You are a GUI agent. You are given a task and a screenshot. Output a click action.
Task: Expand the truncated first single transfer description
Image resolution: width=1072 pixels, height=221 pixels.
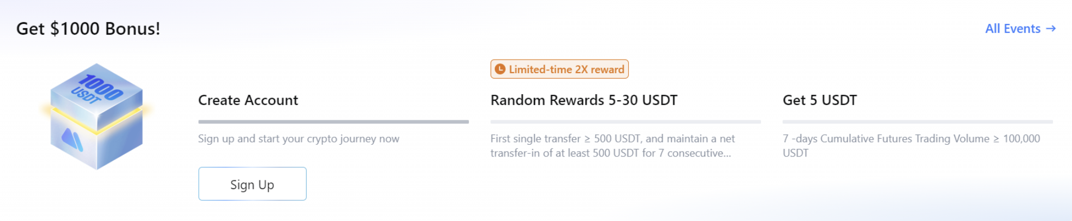pos(612,146)
